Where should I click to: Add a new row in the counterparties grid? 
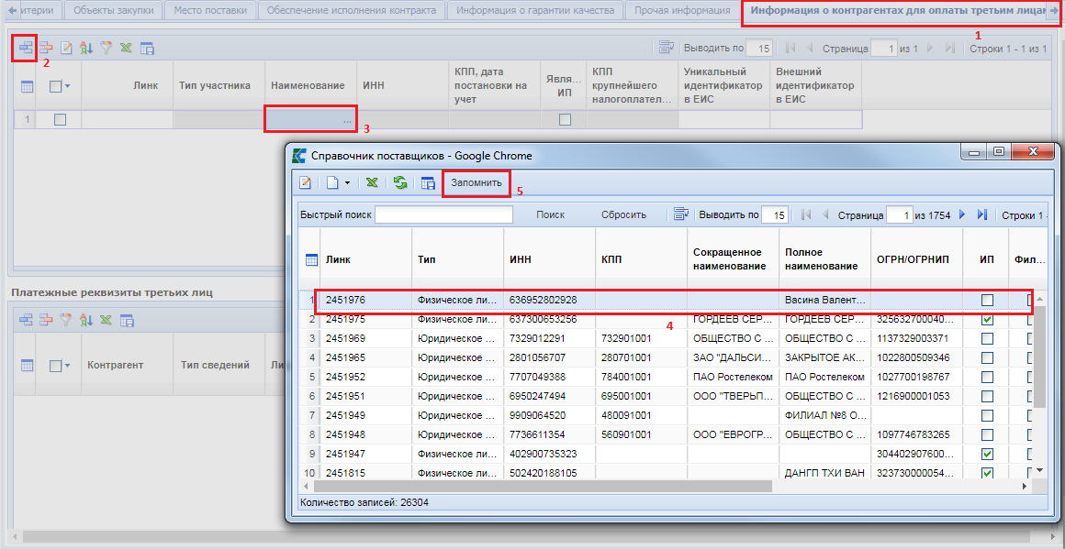tap(26, 49)
